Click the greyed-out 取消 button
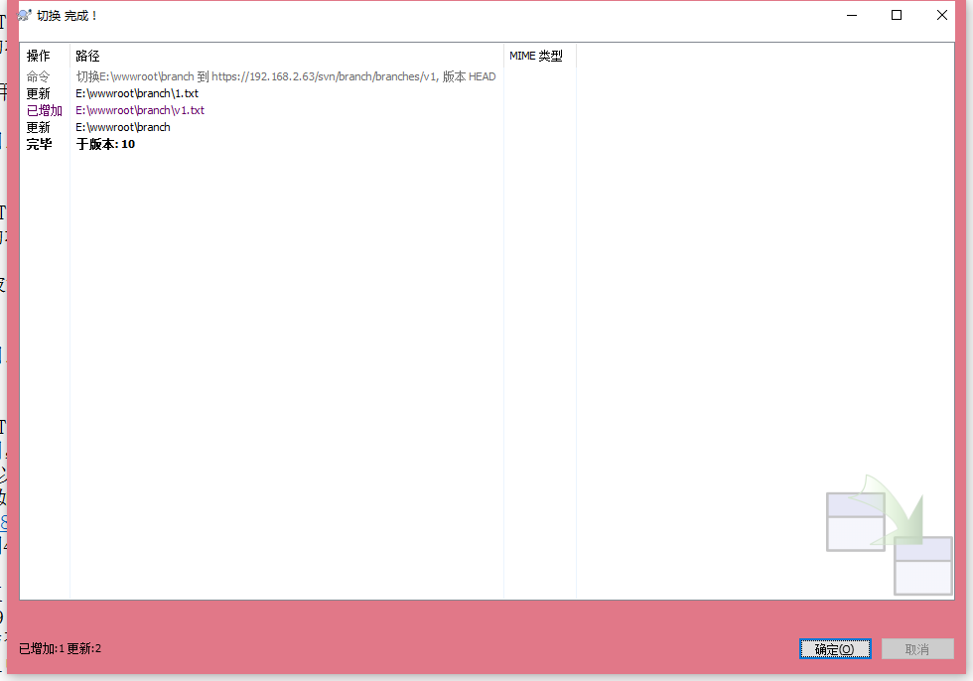 pos(917,649)
